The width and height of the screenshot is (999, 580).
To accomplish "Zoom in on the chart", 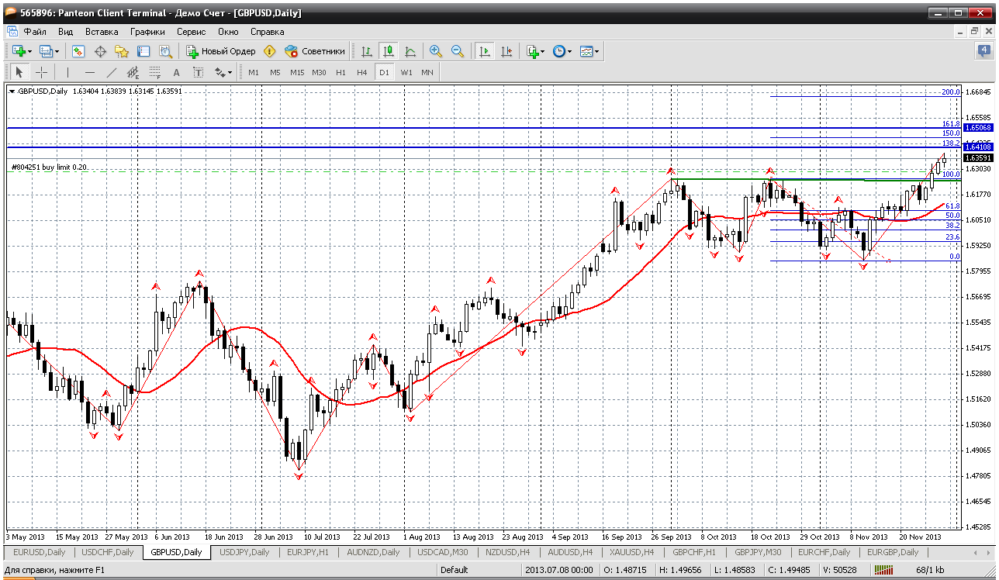I will 436,51.
